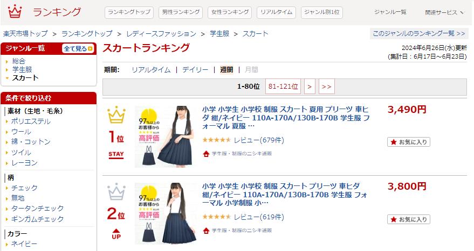Click star rating of 679件 review product
Image resolution: width=474 pixels, height=251 pixels.
[x=216, y=140]
